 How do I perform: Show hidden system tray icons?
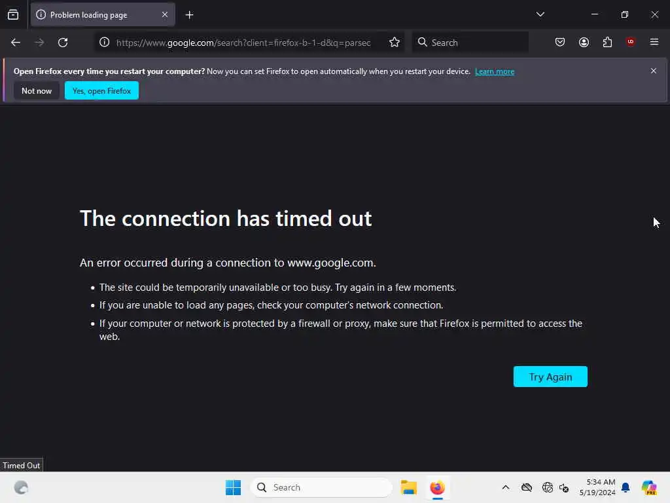[x=506, y=487]
